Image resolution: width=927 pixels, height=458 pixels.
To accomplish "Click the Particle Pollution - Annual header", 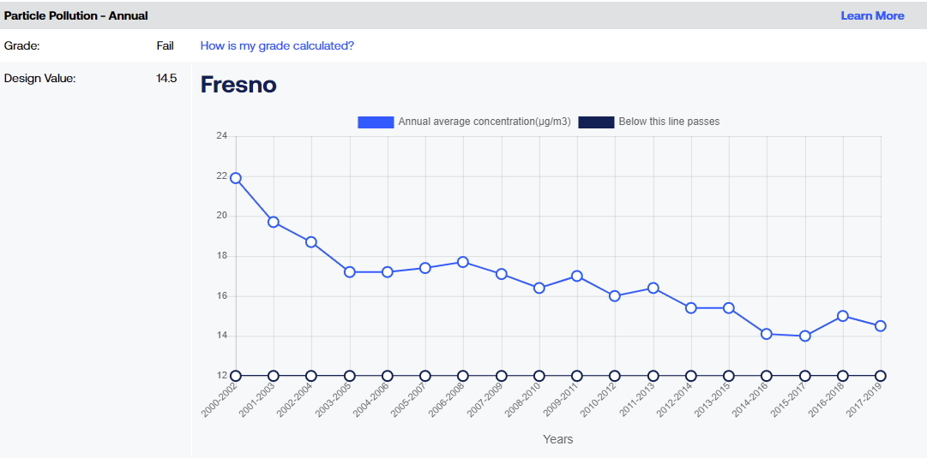I will [75, 16].
